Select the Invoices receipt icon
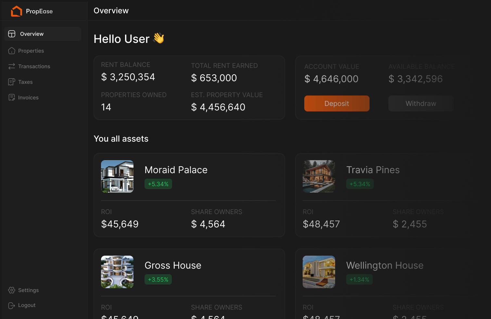Screen dimensions: 491x319 pos(12,97)
